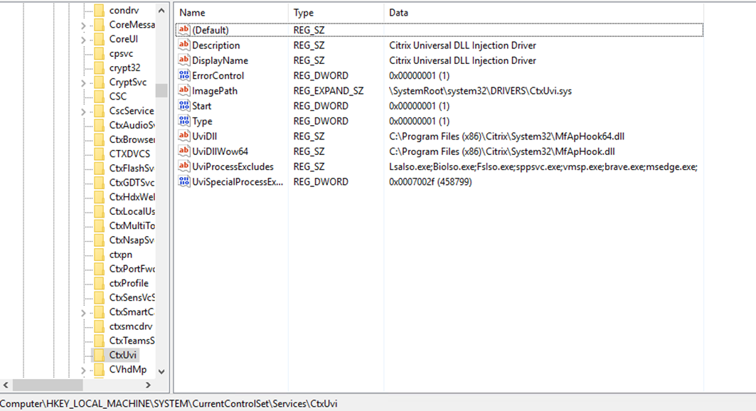Expand the CVhdMp registry key
This screenshot has height=411, width=756.
click(x=83, y=370)
